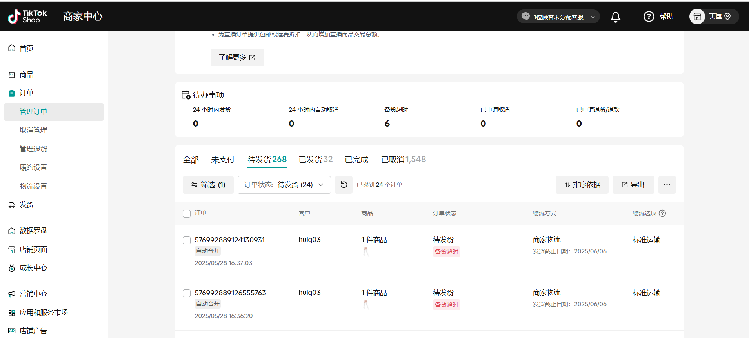Click product thumbnail of order 576992889124130931
Screen dimensions: 749x338
pos(366,252)
